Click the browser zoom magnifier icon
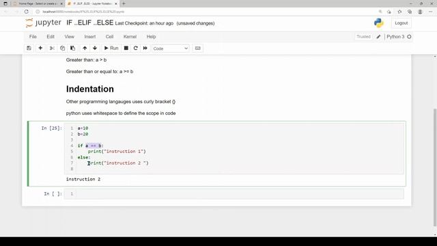This screenshot has height=246, width=437. click(380, 12)
